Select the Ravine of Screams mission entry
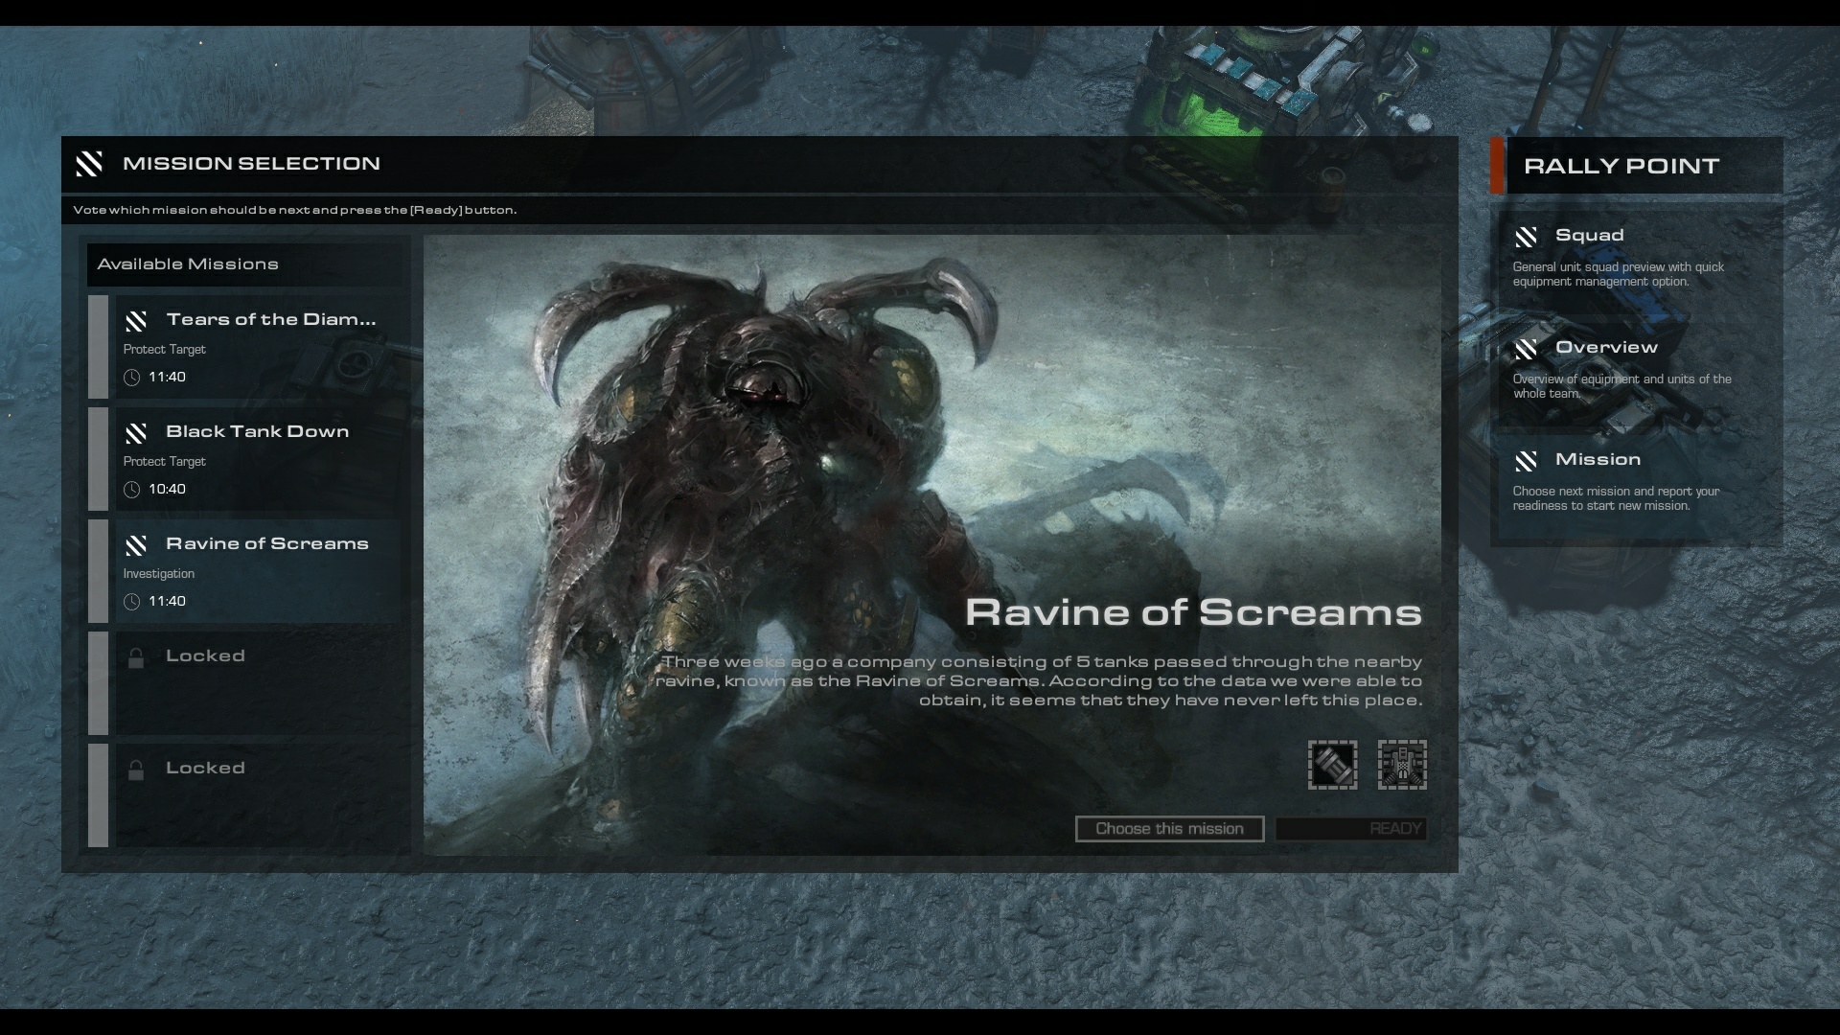This screenshot has height=1035, width=1840. click(x=244, y=570)
